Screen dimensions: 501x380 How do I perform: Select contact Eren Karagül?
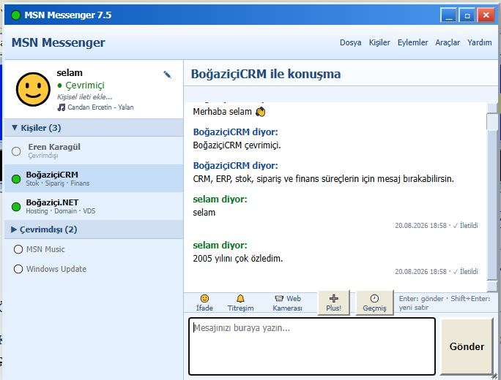point(94,151)
